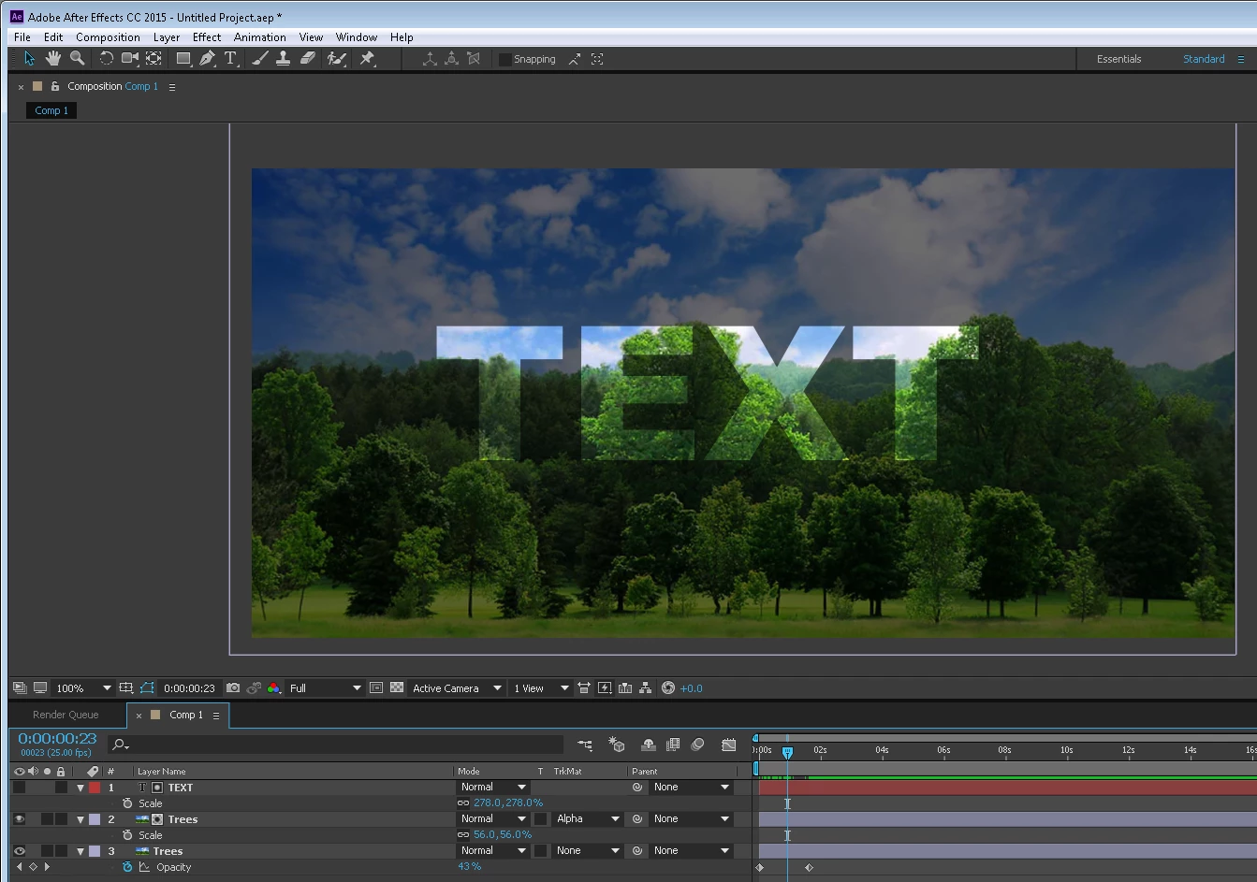Open the Animation menu
This screenshot has height=882, width=1257.
pos(259,37)
